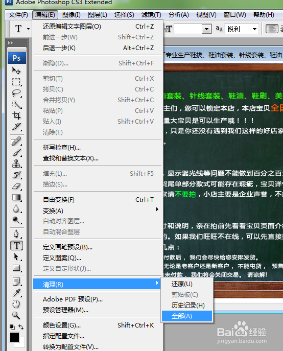Choose 查找和替换文本(X)...
The height and width of the screenshot is (351, 283).
pos(98,158)
